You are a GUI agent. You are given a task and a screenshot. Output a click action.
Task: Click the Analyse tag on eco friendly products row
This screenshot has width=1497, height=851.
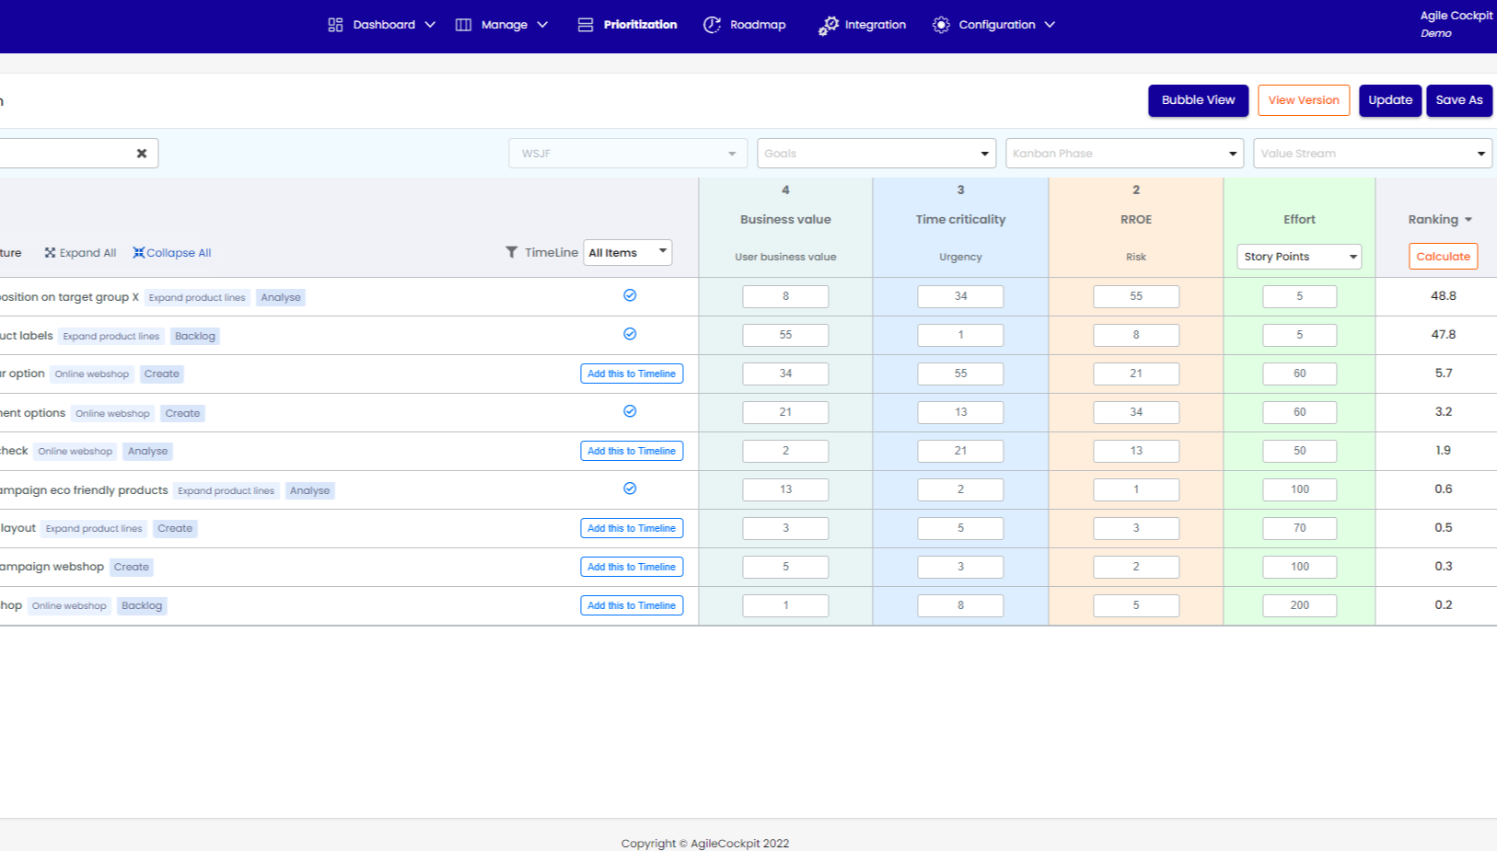(309, 490)
